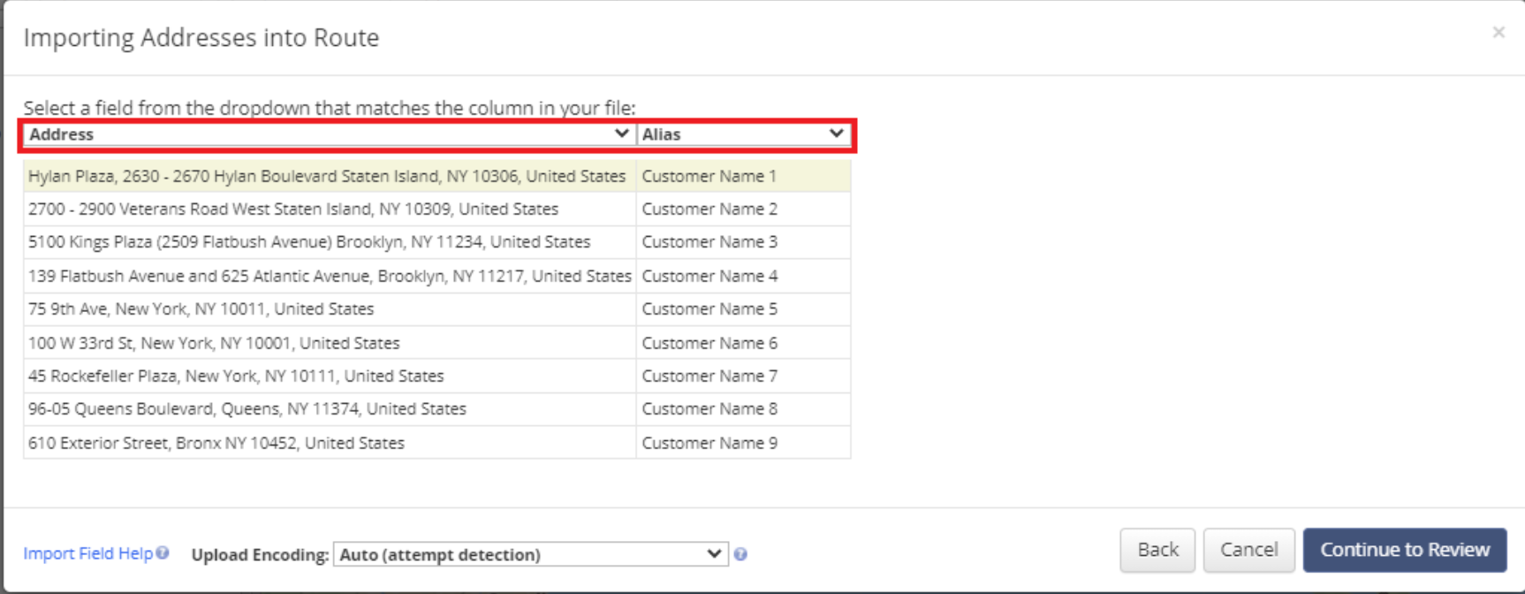The width and height of the screenshot is (1525, 594).
Task: Click the Customer Name 9 cell
Action: 743,443
